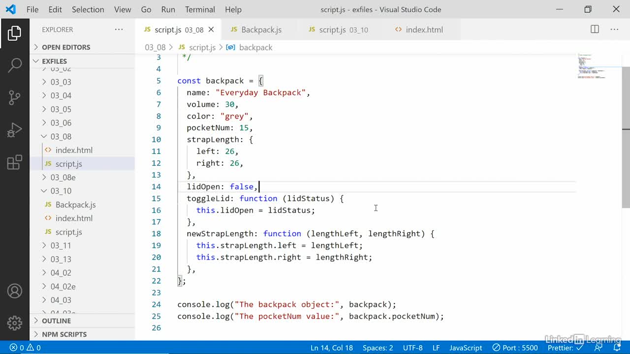Click the 03_08 breadcrumb segment

click(155, 47)
